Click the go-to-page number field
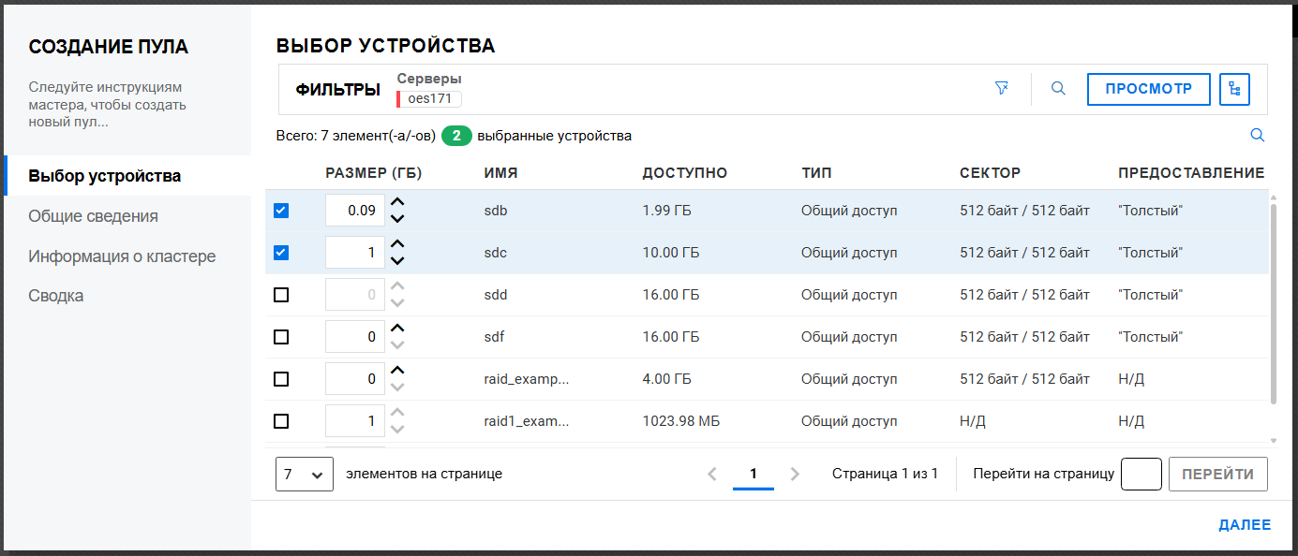1298x556 pixels. (1141, 474)
